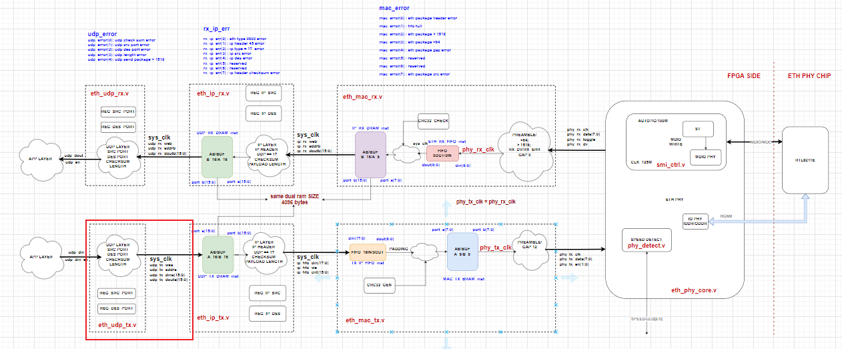Viewport: 842px width, 349px height.
Task: Click the udp_error heading
Action: tap(102, 33)
